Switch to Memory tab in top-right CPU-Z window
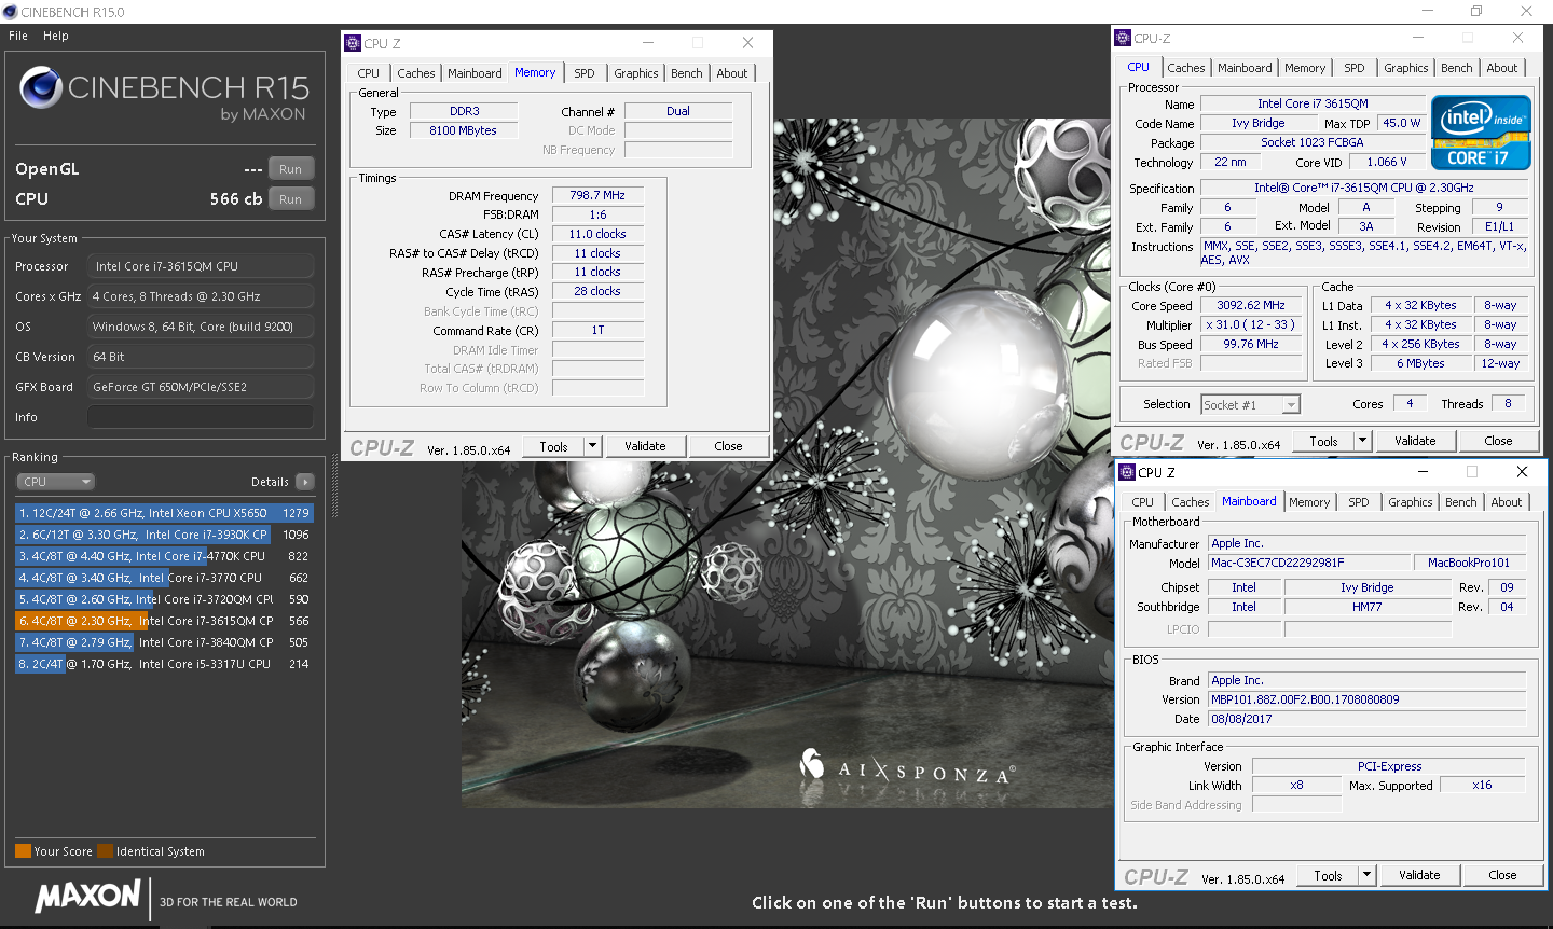The width and height of the screenshot is (1553, 929). (x=1304, y=68)
